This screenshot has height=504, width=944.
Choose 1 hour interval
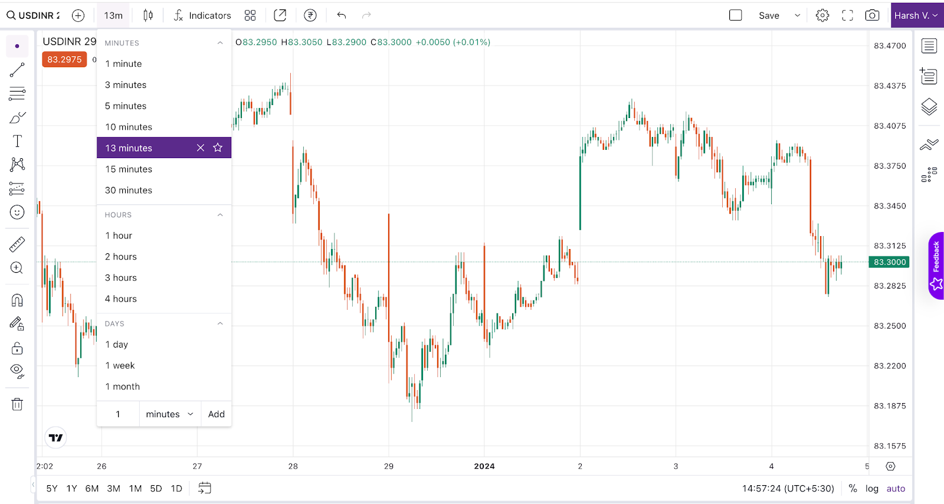tap(164, 235)
